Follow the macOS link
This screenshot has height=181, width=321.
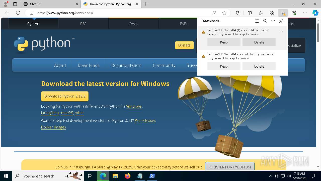(67, 113)
